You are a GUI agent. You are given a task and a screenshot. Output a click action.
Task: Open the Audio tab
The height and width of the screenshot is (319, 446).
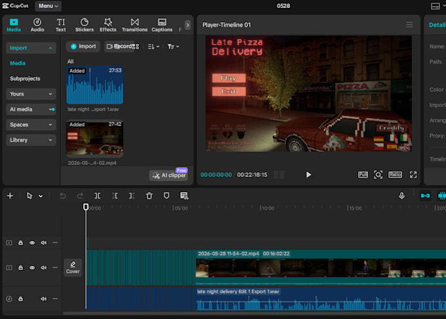click(x=37, y=25)
